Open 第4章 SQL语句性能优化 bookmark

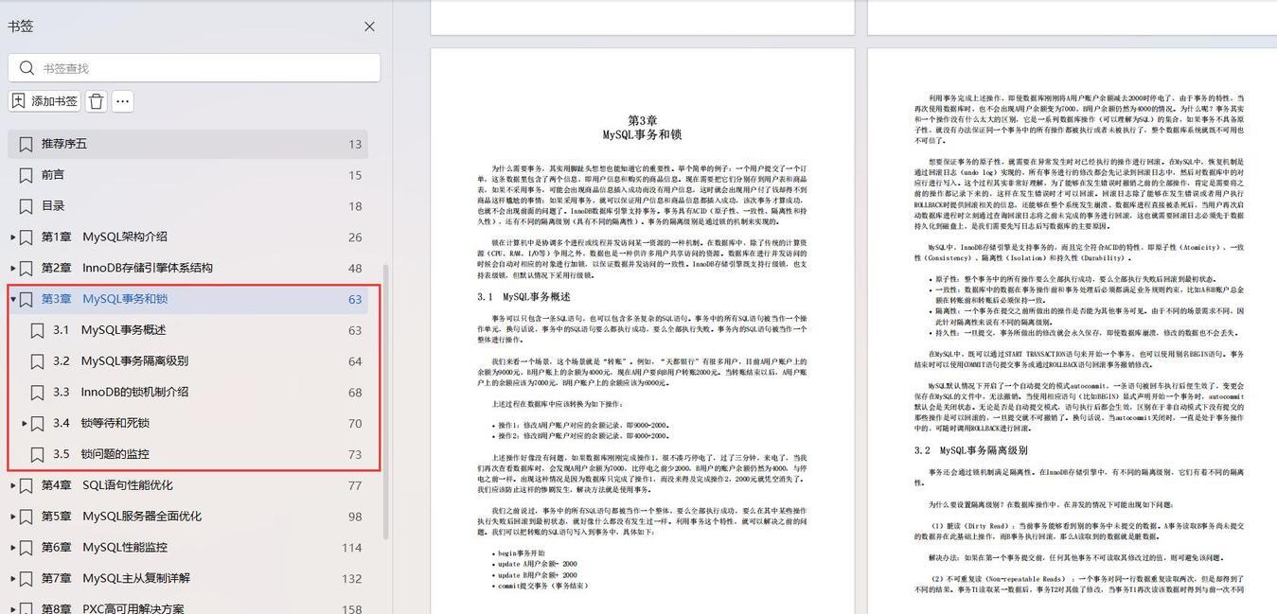tap(107, 485)
